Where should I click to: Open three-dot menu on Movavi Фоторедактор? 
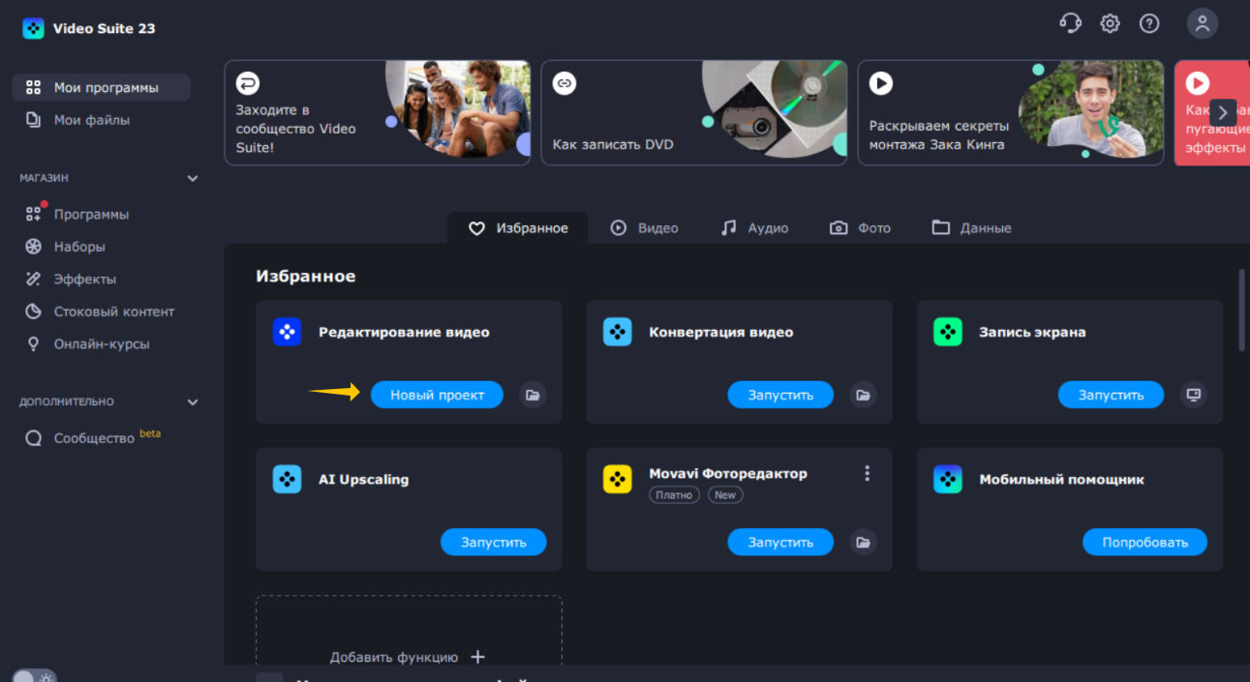(867, 473)
